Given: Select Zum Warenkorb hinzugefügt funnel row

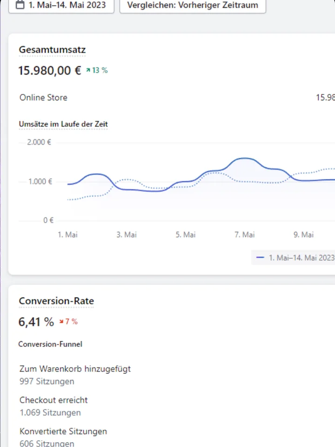Looking at the screenshot, I should 75,369.
